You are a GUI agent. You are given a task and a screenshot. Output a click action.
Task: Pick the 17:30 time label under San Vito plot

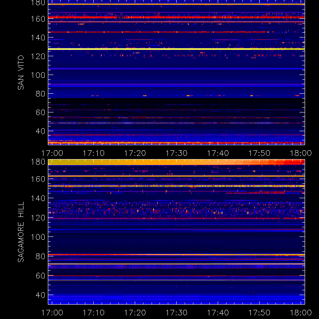point(176,153)
